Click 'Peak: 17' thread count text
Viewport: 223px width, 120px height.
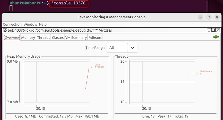[x=164, y=116]
